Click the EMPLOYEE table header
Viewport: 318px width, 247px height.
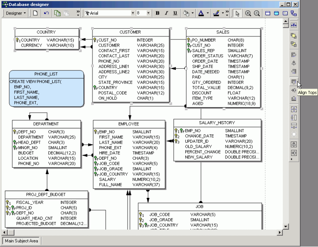128,124
